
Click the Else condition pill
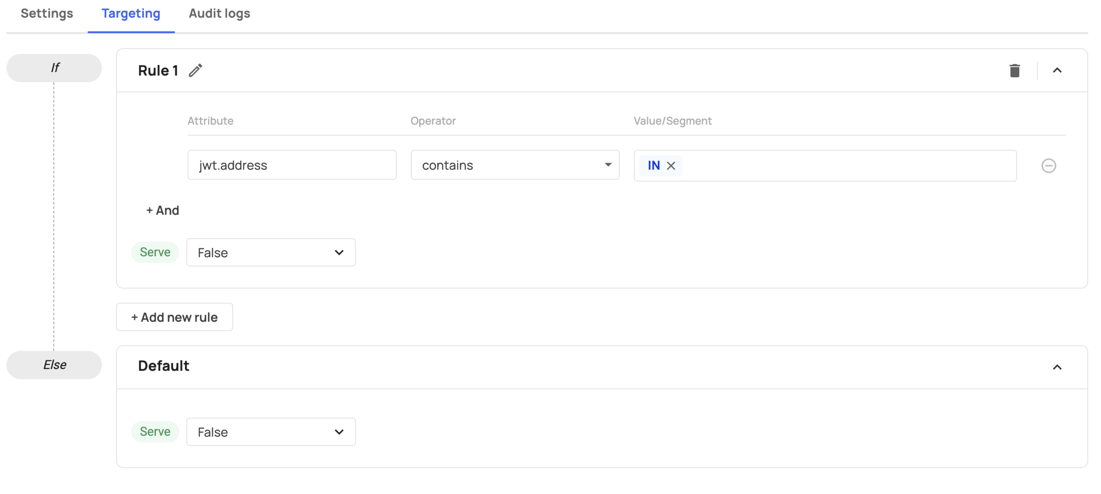point(54,365)
